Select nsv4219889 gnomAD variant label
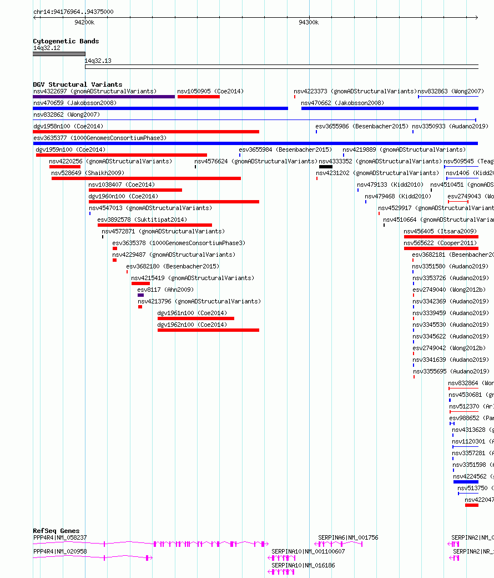Image resolution: width=494 pixels, height=578 pixels. [x=404, y=150]
